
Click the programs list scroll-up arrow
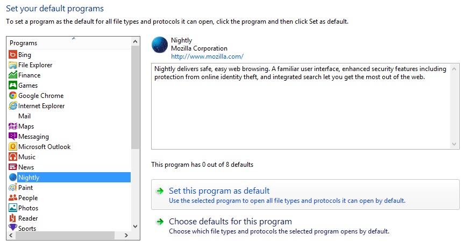pos(135,41)
